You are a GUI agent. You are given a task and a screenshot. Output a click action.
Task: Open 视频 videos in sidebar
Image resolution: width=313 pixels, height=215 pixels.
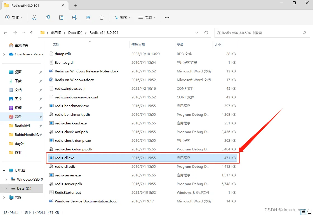tap(15, 108)
